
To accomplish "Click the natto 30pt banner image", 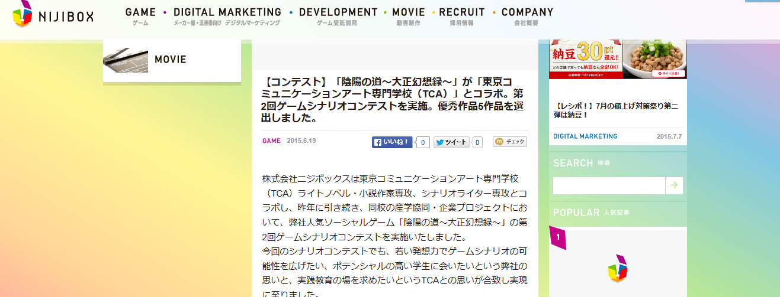I will point(618,58).
